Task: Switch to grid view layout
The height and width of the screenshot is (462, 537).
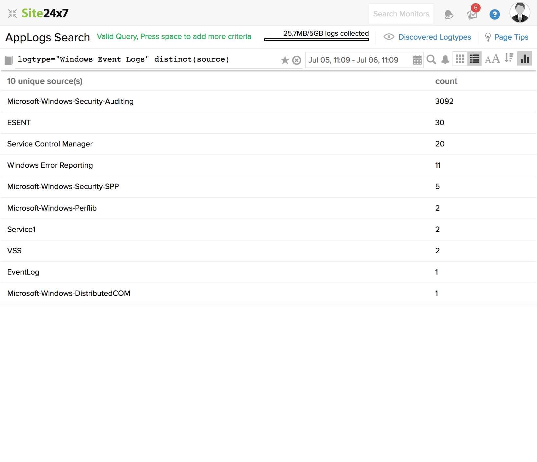Action: pyautogui.click(x=460, y=59)
